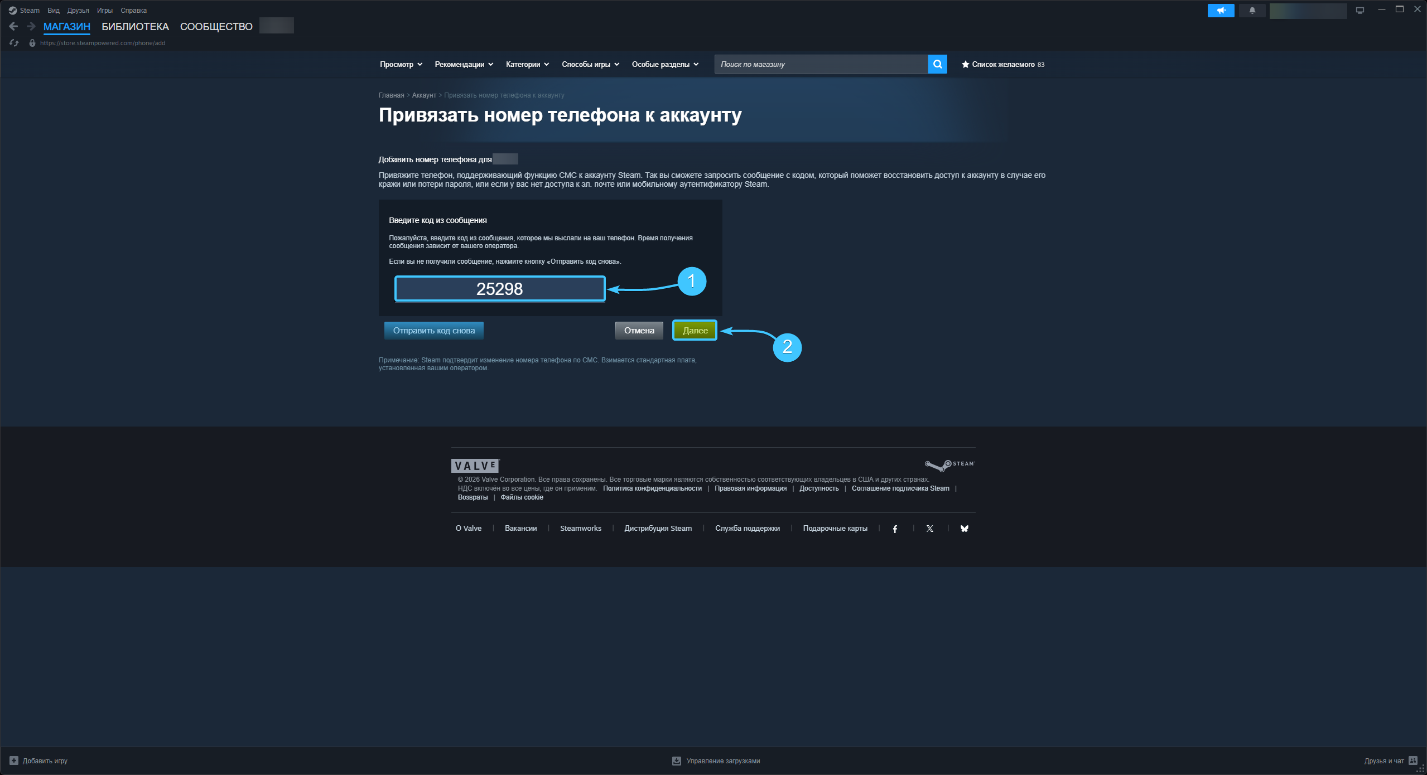This screenshot has height=775, width=1427.
Task: Reload the page with the refresh icon
Action: click(x=14, y=43)
